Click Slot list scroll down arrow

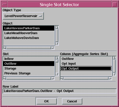57,74
